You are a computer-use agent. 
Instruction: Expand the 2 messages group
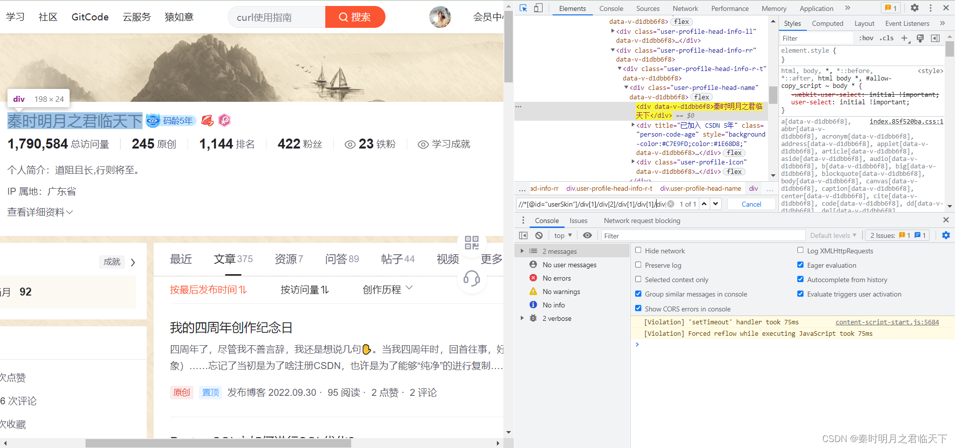coord(522,251)
